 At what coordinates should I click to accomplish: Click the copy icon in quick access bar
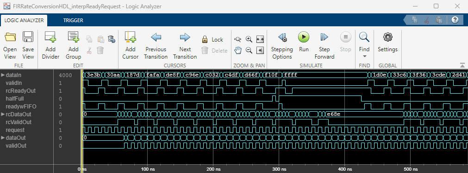415,20
